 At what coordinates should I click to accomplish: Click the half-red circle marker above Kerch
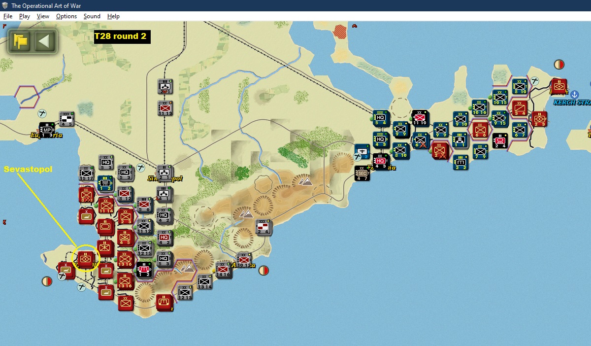(559, 64)
